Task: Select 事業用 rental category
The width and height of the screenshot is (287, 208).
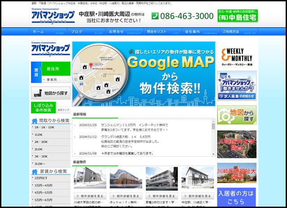Action: [56, 80]
